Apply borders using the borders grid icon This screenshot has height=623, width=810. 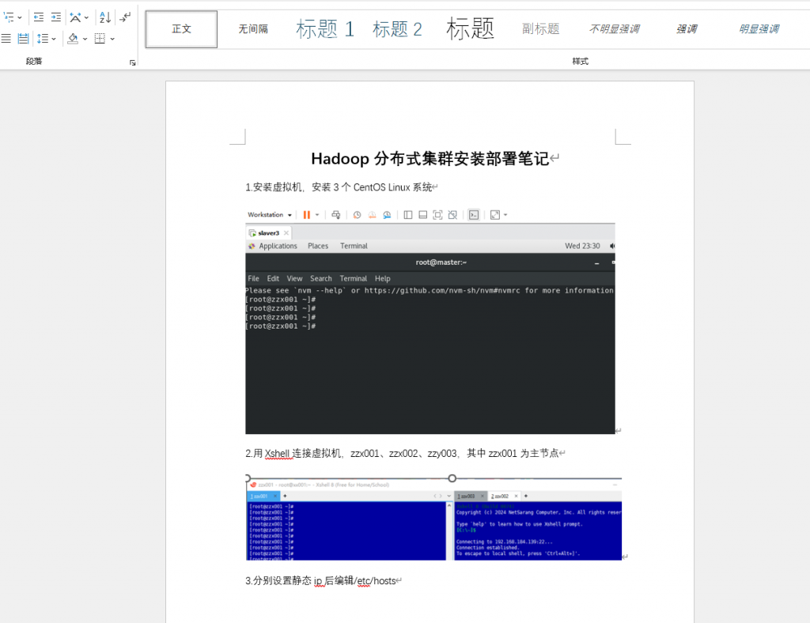[100, 38]
